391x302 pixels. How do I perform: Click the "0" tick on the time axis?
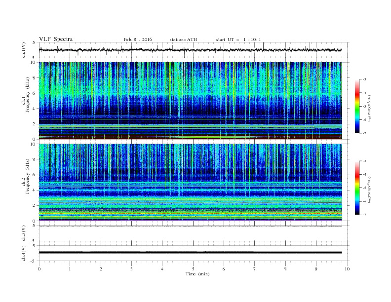pyautogui.click(x=39, y=269)
